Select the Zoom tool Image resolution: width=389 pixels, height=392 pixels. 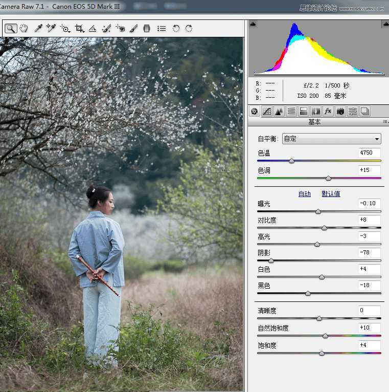(10, 29)
